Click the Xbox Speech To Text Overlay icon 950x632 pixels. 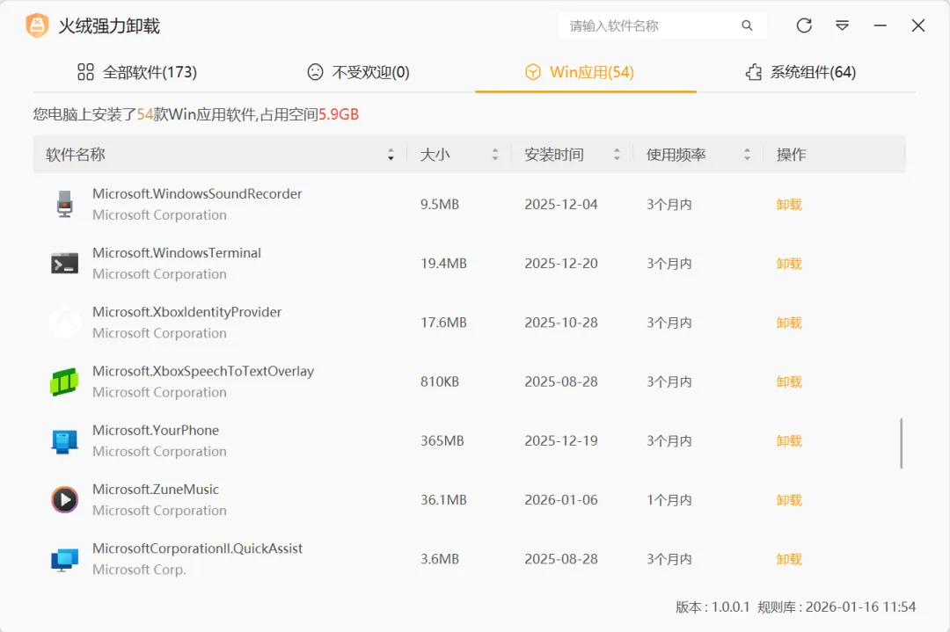[x=64, y=381]
